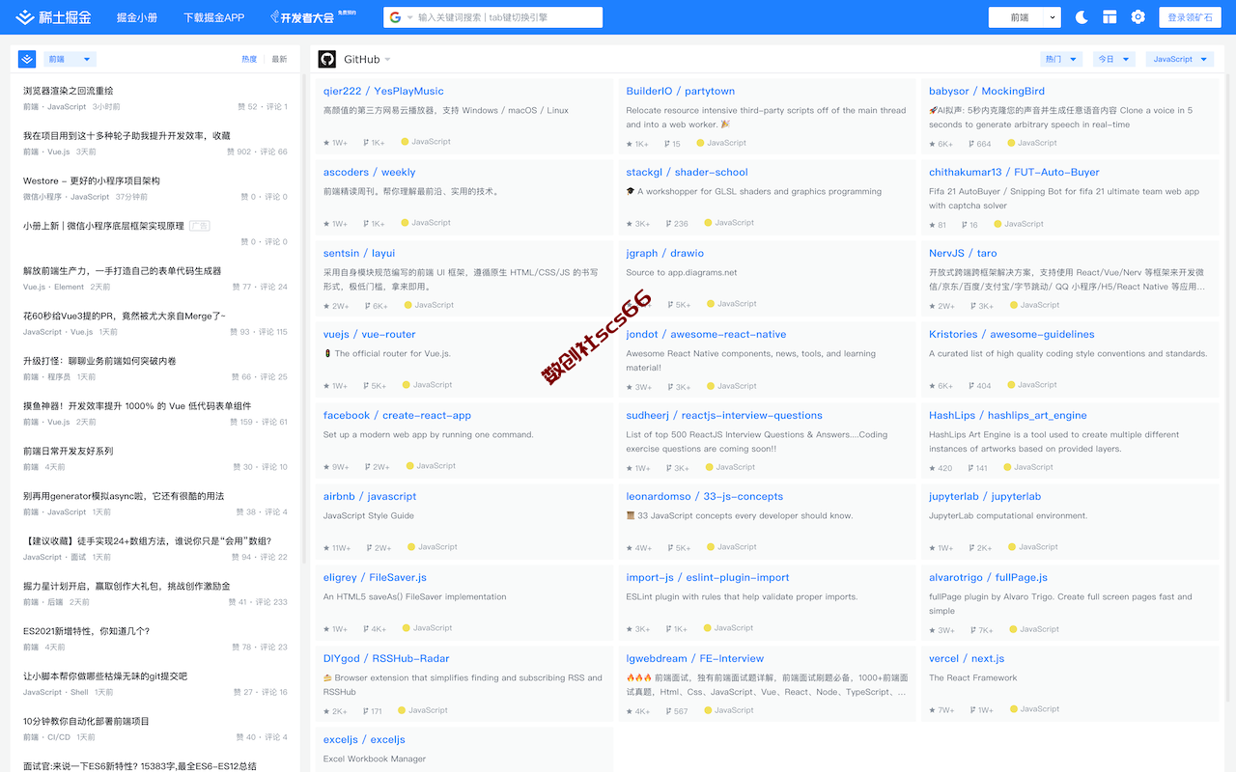Open airbnb / javascript repository link
The width and height of the screenshot is (1236, 772).
(x=370, y=496)
